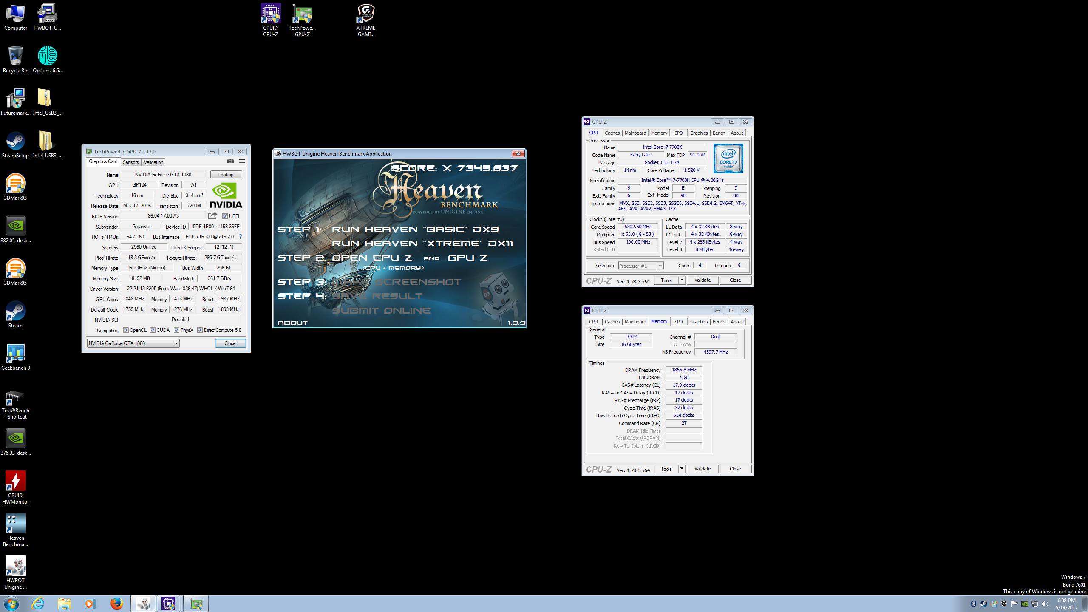Viewport: 1088px width, 612px height.
Task: Click the Bus Interface question mark help
Action: tap(241, 237)
